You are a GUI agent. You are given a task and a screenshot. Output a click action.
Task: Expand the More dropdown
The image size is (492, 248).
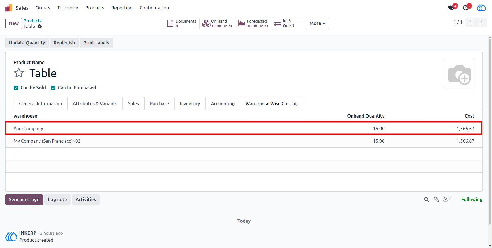coord(317,23)
